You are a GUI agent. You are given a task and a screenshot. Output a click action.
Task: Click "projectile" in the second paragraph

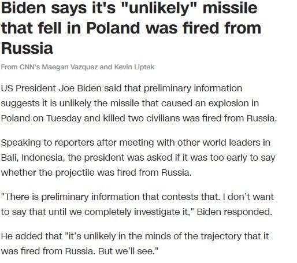[x=75, y=173]
